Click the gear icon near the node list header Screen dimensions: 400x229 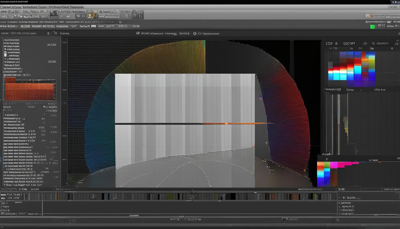(x=49, y=33)
